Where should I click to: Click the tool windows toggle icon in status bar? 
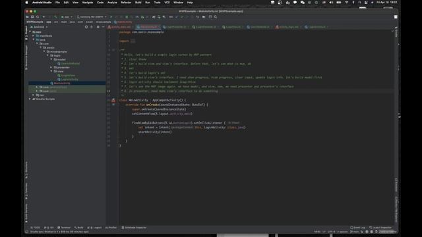tap(26, 232)
